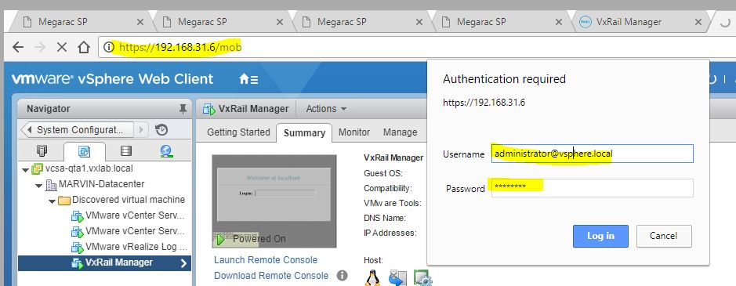736x286 pixels.
Task: Select the Summary tab
Action: tap(304, 133)
